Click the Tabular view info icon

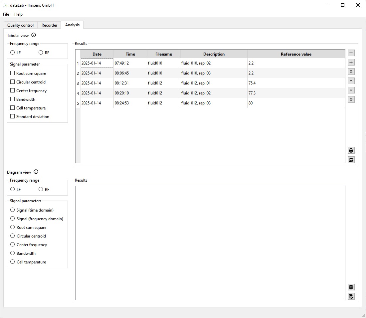point(34,35)
